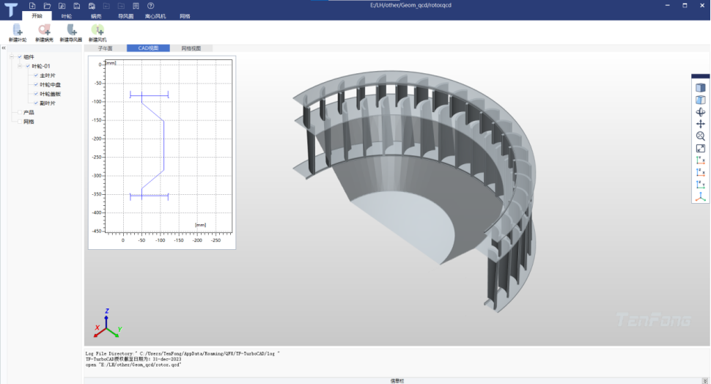
Task: Switch to the XY plane view icon
Action: click(701, 160)
